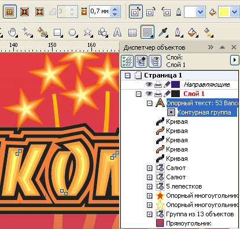The height and width of the screenshot is (229, 240).
Task: Select the Smart Fill tool
Action: tap(42, 32)
